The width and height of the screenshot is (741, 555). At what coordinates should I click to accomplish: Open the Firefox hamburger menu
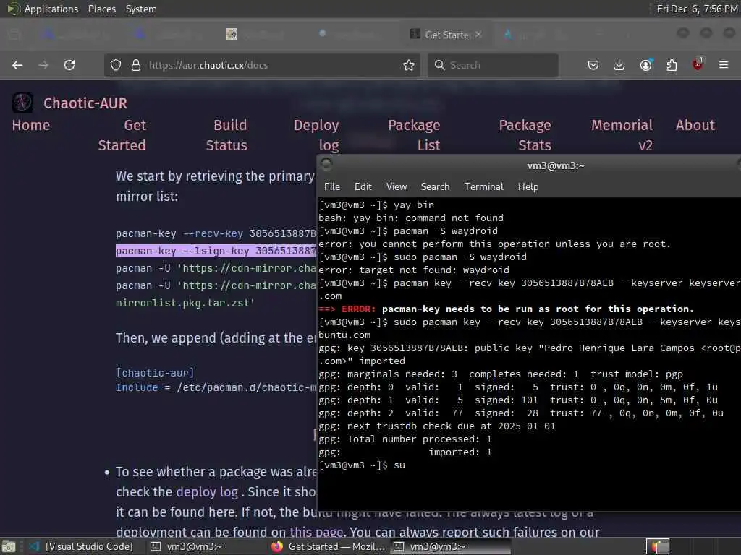coord(724,65)
